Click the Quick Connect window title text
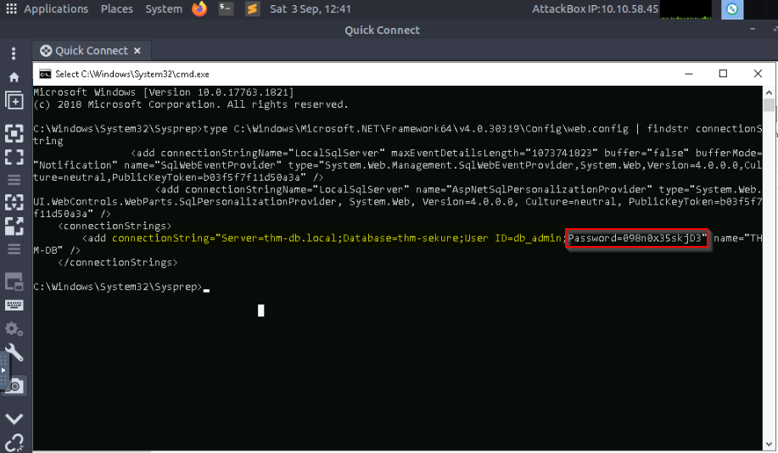The image size is (778, 453). 382,30
